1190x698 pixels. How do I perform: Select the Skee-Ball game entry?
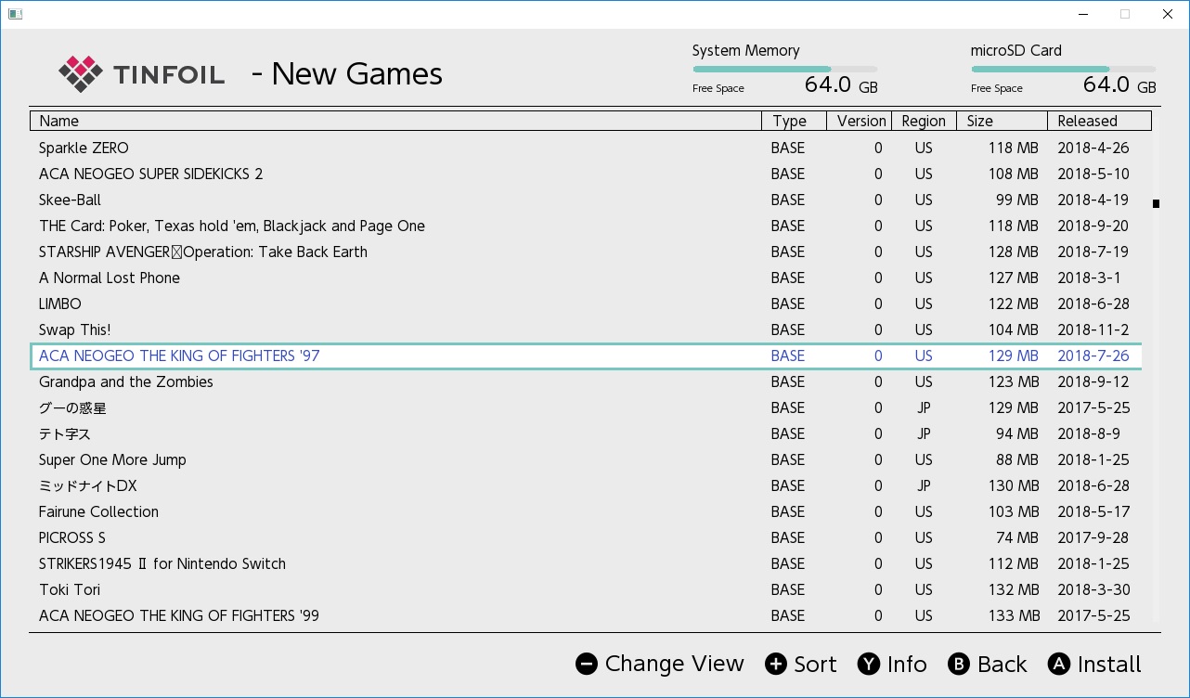coord(587,200)
